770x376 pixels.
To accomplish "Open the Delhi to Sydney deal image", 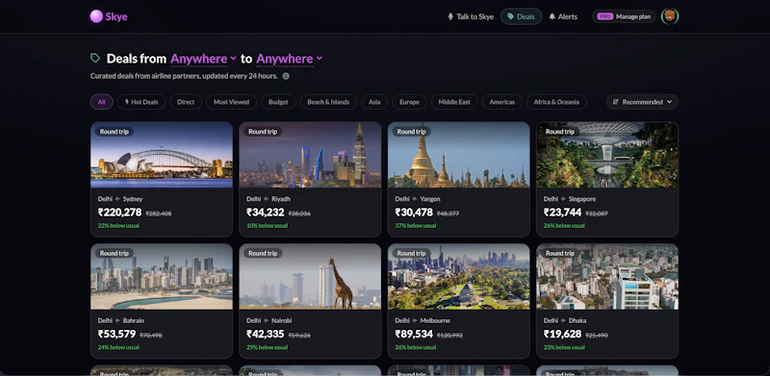I will coord(162,155).
